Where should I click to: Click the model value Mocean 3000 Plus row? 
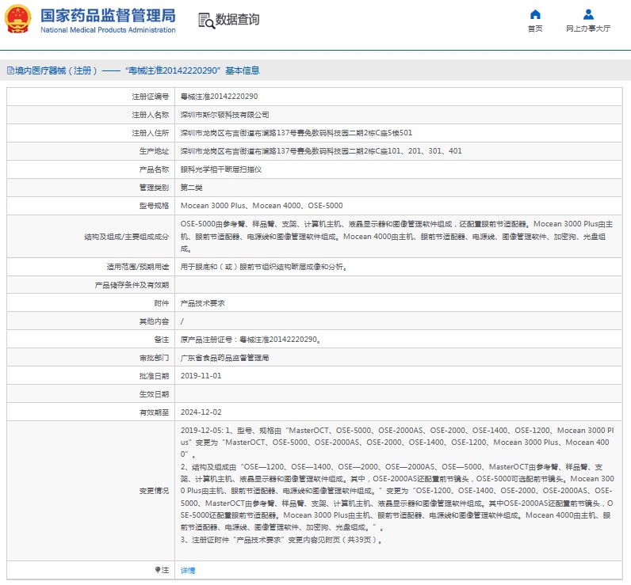[262, 206]
